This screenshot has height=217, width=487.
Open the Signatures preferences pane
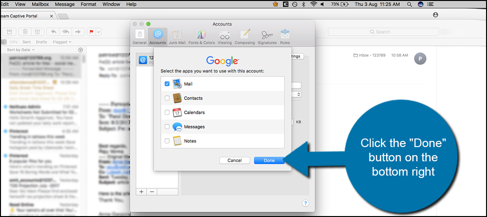point(267,37)
